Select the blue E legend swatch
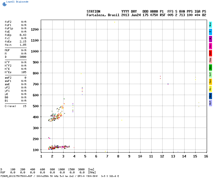The height and width of the screenshot is (178, 220). (x=210, y=32)
